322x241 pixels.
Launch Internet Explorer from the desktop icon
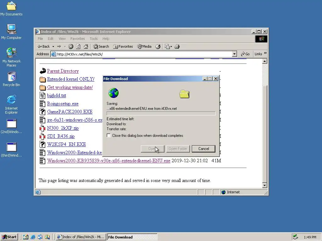coord(11,104)
